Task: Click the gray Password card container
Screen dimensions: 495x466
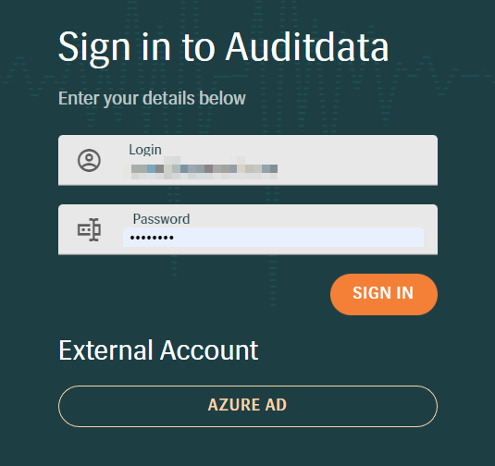Action: (248, 229)
